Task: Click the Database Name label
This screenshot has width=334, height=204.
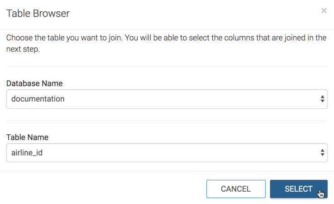Action: (34, 83)
